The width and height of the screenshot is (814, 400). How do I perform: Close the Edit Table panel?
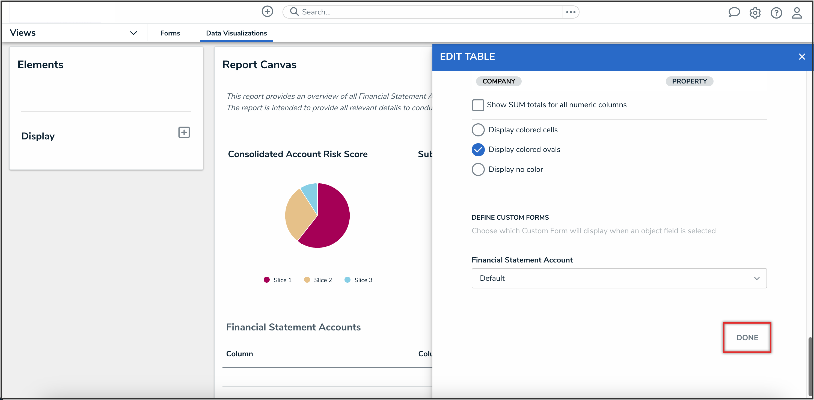coord(802,56)
